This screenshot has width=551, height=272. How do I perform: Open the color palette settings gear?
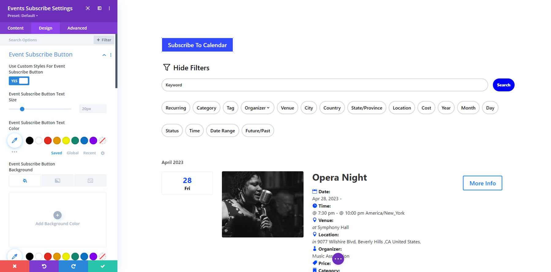click(103, 153)
